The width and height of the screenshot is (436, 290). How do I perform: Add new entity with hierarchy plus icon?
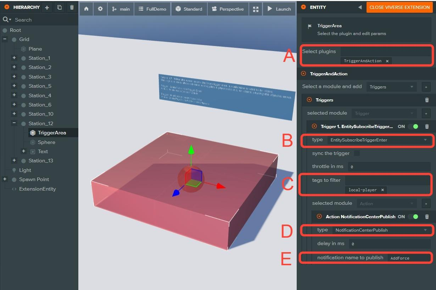click(x=47, y=7)
